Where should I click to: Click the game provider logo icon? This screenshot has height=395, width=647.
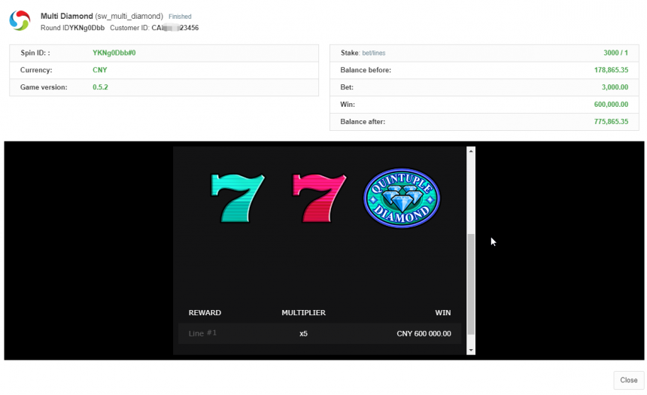pyautogui.click(x=20, y=21)
